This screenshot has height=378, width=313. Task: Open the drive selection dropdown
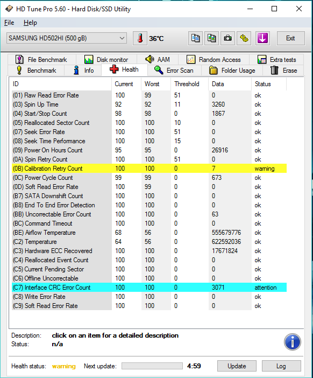tap(67, 38)
